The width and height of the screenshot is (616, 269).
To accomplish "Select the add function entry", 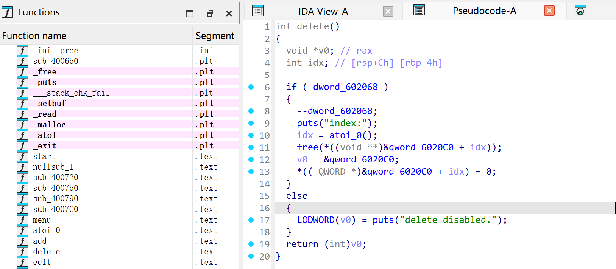I will coord(119,241).
